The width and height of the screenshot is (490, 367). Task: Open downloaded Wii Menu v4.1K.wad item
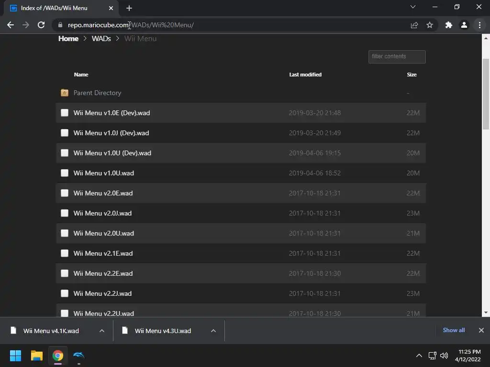coord(51,331)
